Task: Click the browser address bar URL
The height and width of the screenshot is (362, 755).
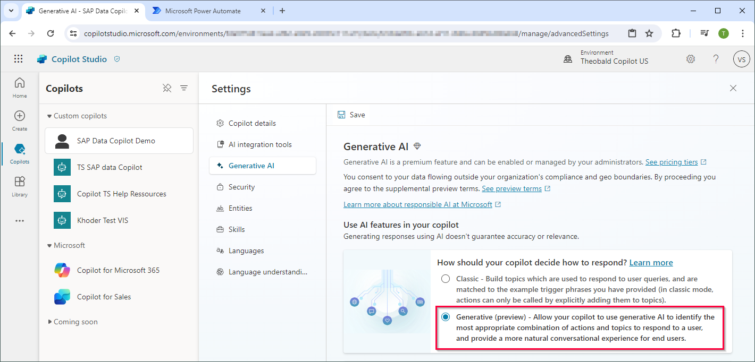Action: click(x=346, y=33)
